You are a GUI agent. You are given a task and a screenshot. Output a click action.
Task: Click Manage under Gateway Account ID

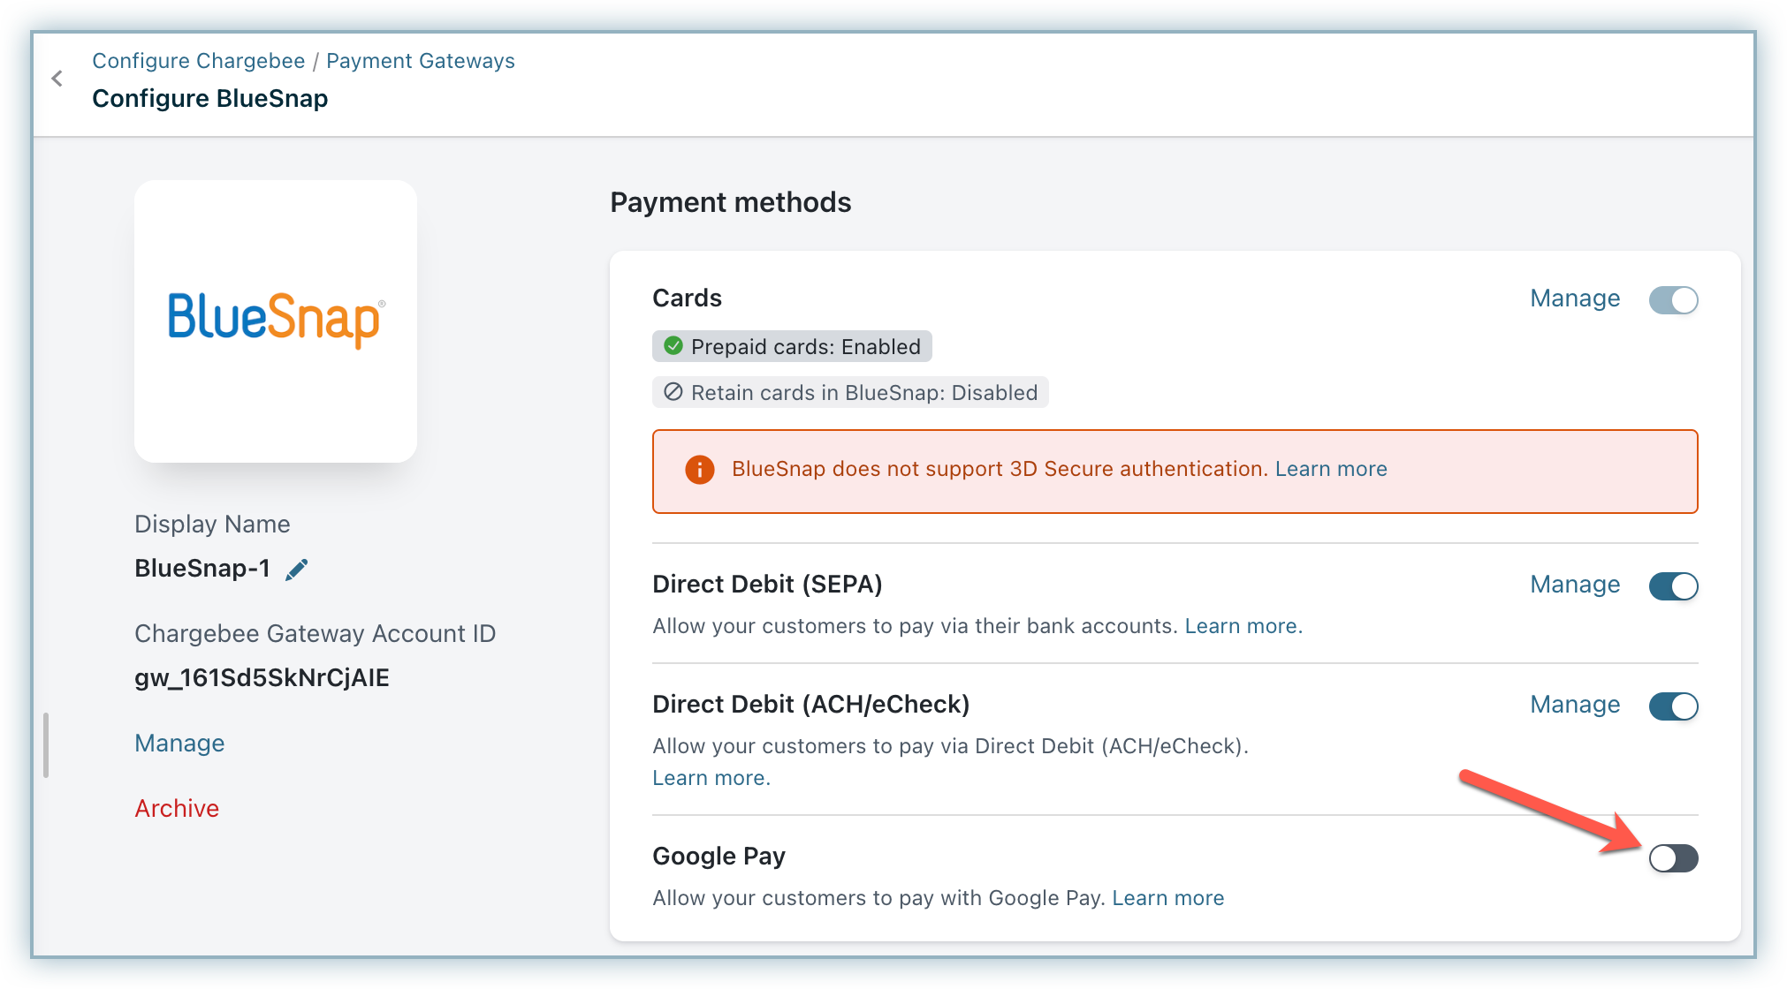pyautogui.click(x=179, y=744)
